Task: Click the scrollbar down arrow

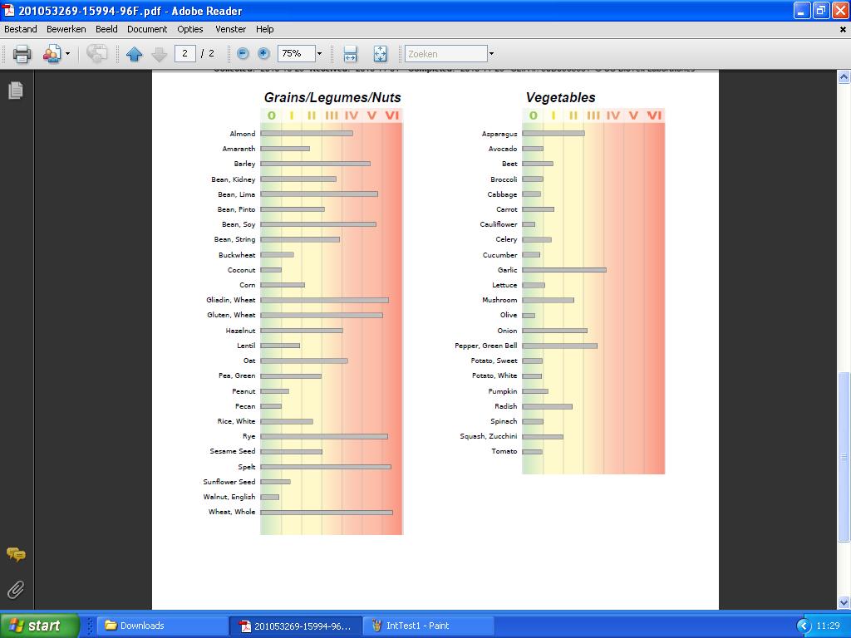Action: click(x=844, y=602)
